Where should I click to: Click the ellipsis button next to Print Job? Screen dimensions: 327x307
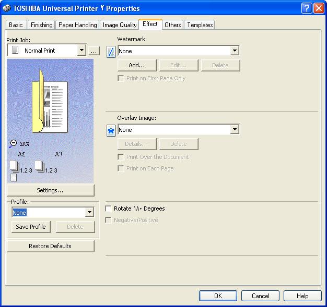[x=94, y=51]
